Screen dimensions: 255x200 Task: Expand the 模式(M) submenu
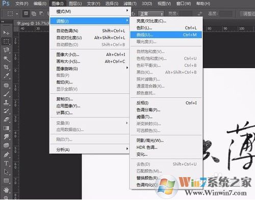(x=90, y=11)
